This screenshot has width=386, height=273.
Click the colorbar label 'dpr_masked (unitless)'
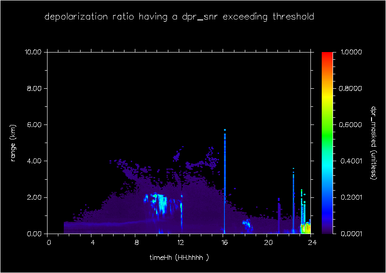click(x=374, y=143)
